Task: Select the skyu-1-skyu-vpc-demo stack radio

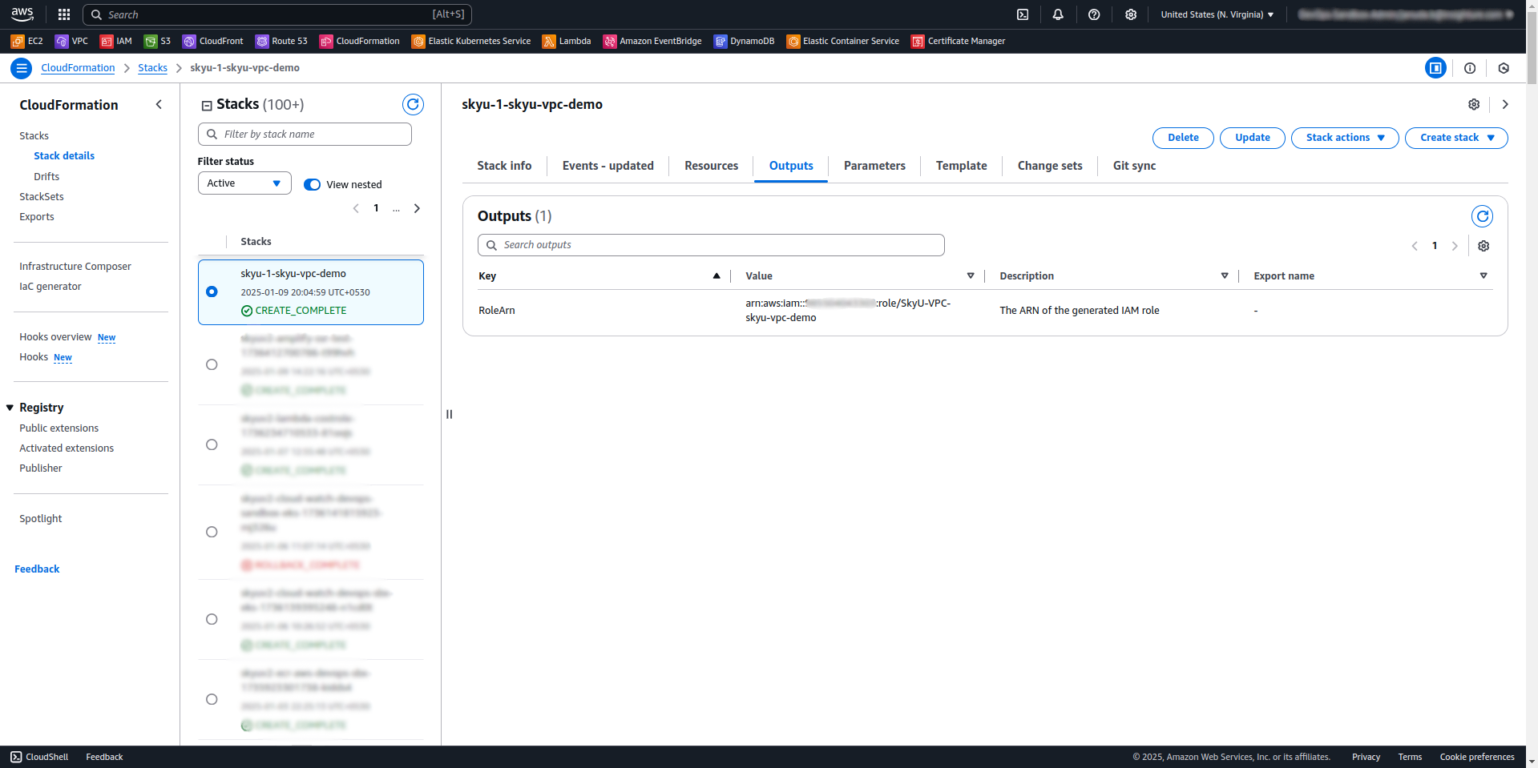Action: 212,292
